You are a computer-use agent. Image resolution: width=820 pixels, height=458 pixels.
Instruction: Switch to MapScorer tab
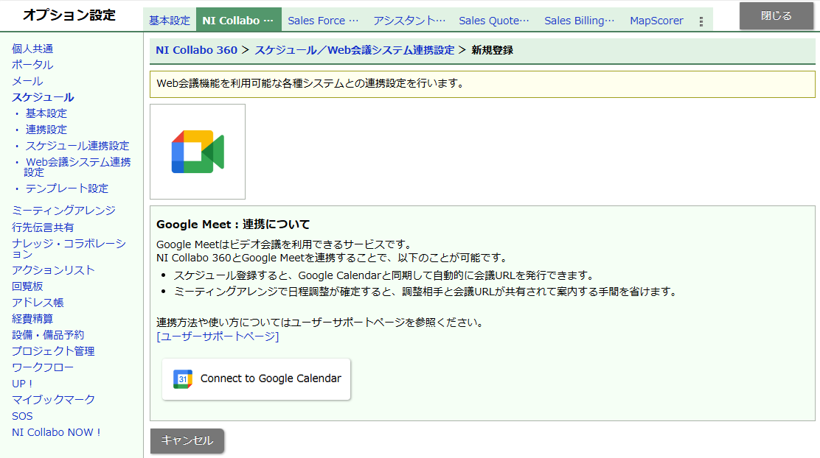656,21
